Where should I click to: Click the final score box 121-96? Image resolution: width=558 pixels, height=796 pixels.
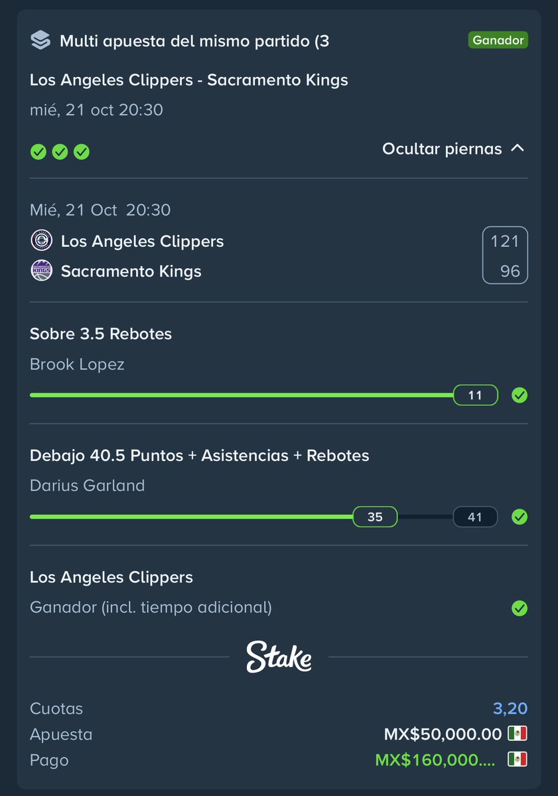click(505, 255)
